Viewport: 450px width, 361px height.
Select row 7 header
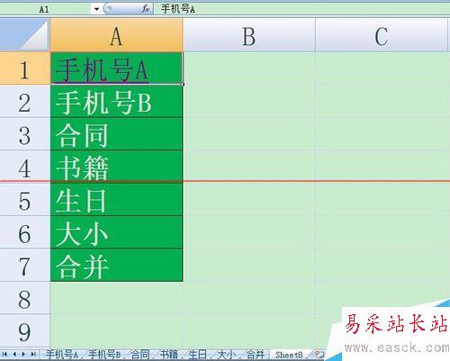point(24,265)
